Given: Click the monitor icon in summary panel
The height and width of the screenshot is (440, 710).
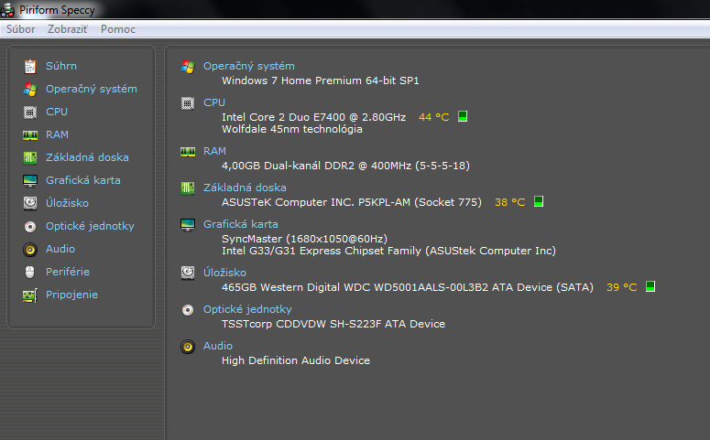Looking at the screenshot, I should click(x=188, y=225).
